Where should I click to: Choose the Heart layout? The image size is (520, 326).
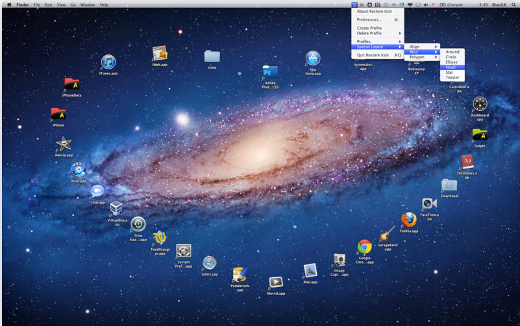[452, 67]
